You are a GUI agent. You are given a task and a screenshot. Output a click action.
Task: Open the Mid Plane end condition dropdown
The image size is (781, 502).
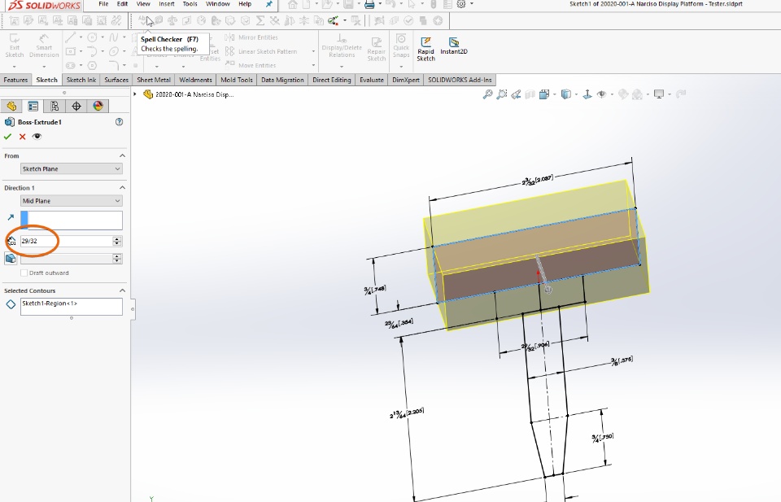point(72,201)
